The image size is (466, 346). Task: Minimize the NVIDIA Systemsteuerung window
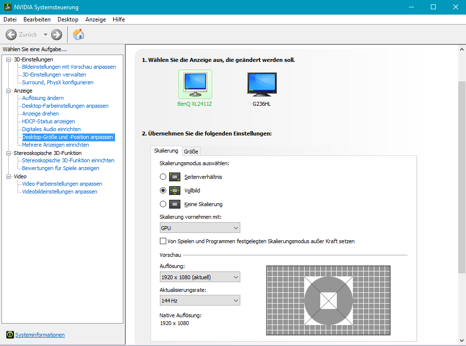click(411, 7)
